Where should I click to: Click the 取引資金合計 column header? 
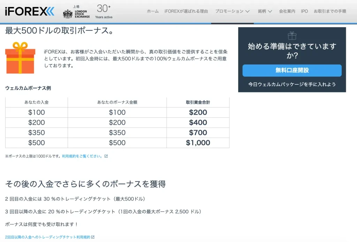[198, 102]
